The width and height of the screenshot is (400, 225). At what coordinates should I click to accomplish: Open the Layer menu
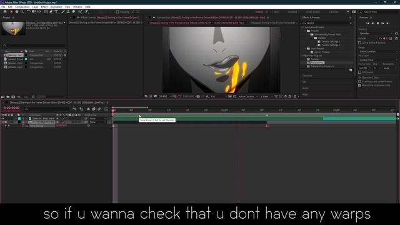click(35, 7)
